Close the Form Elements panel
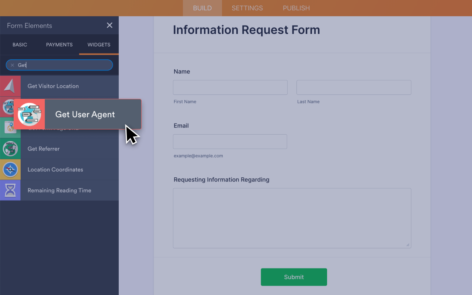This screenshot has height=295, width=472. point(110,25)
